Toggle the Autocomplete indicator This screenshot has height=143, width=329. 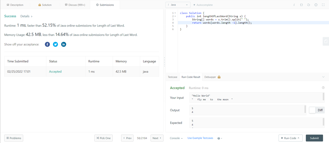(x=203, y=5)
